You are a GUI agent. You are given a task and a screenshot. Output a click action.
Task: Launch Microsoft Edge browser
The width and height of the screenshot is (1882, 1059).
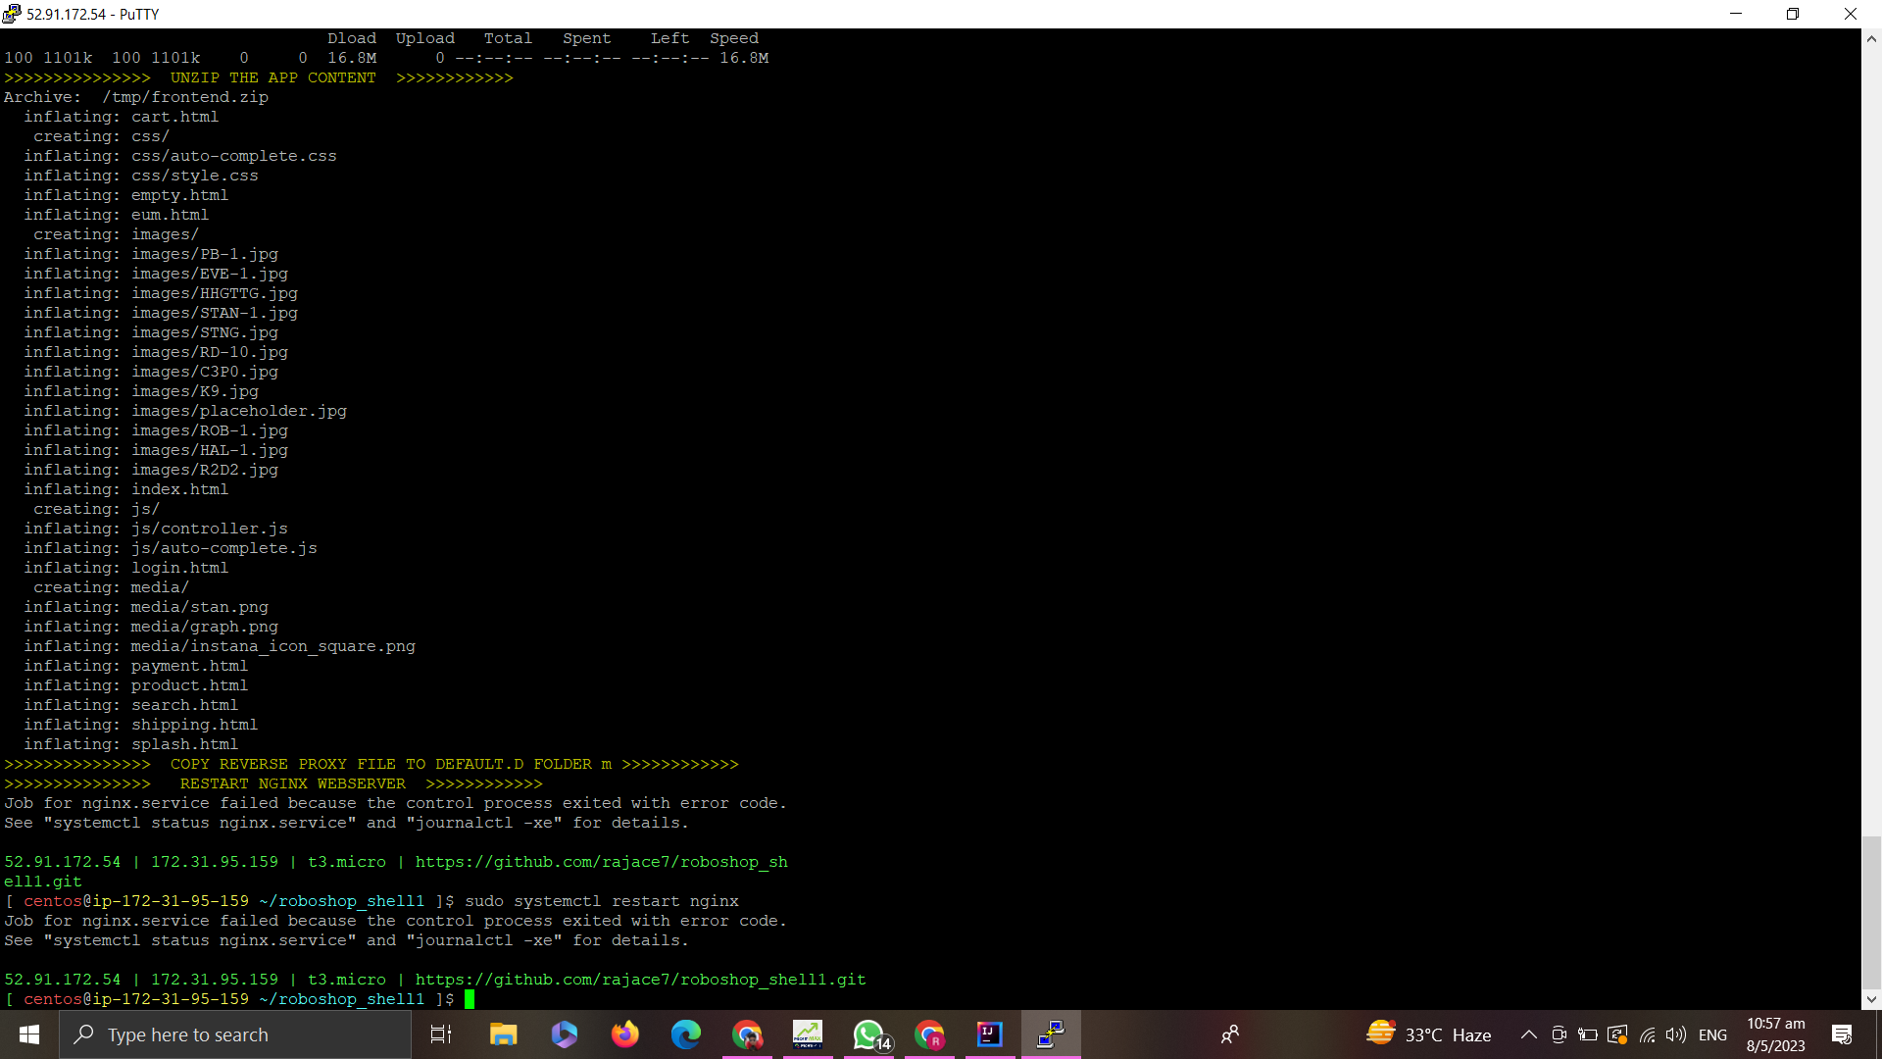point(686,1034)
